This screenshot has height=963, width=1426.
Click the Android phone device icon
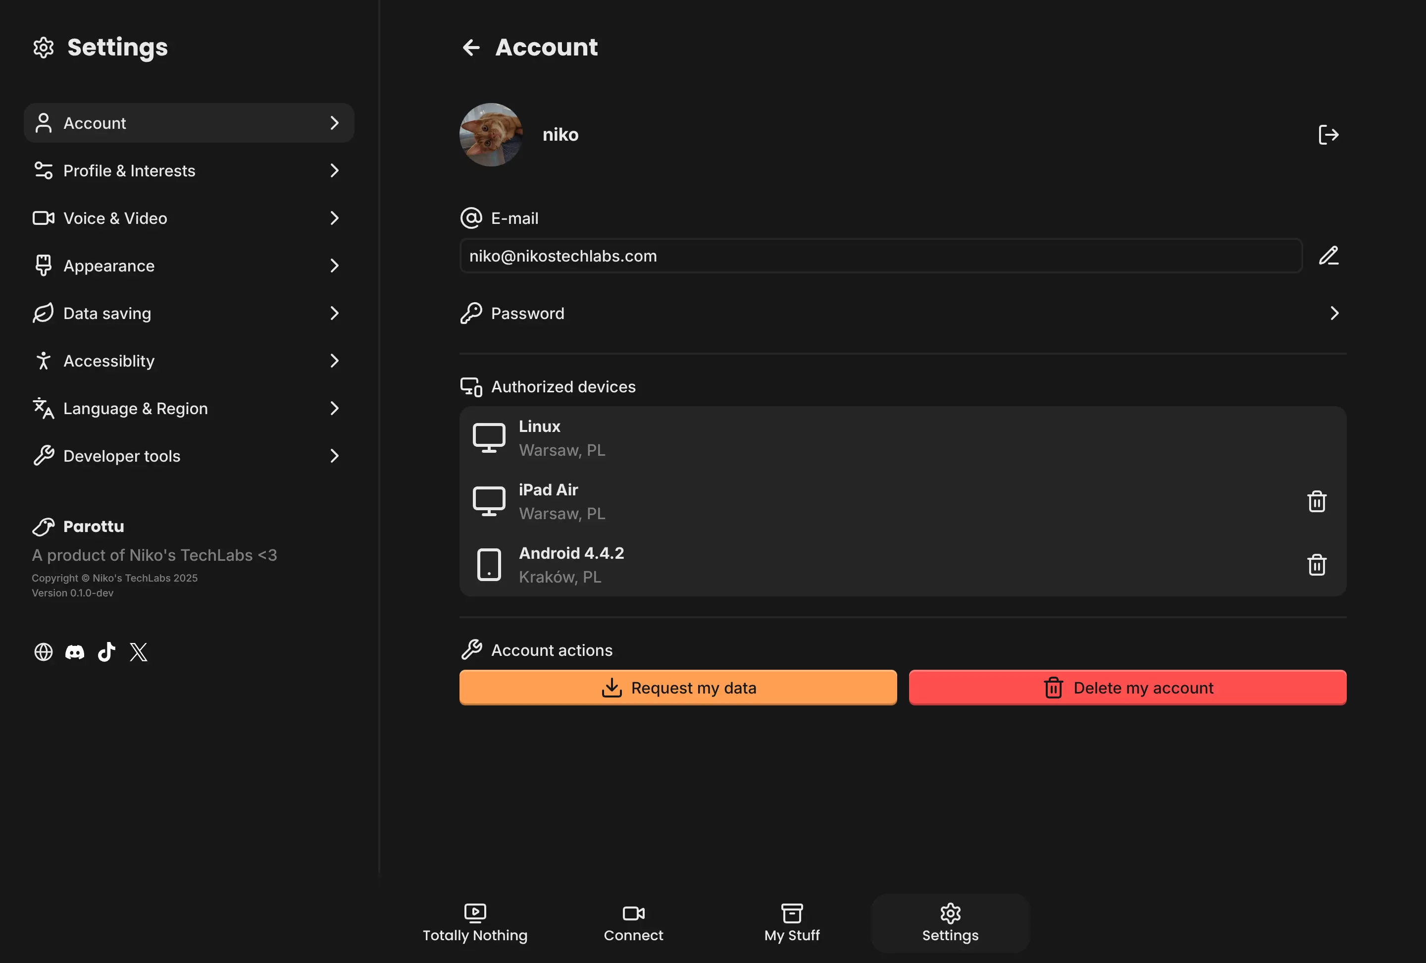pyautogui.click(x=489, y=565)
